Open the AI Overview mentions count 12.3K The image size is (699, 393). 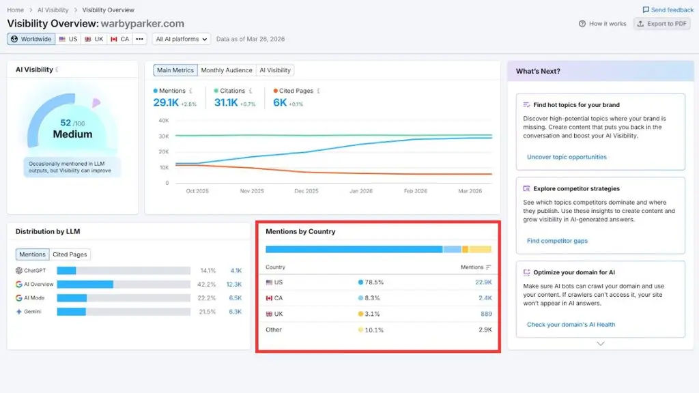pos(233,285)
